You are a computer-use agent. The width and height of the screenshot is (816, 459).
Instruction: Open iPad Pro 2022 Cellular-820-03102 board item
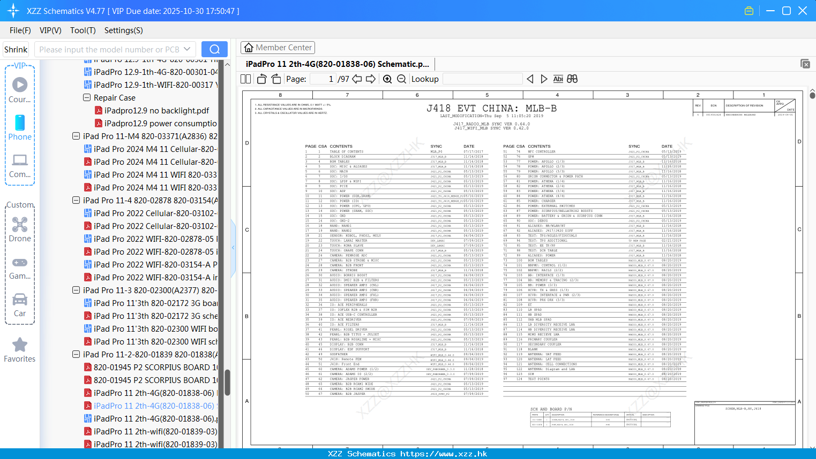click(x=151, y=213)
